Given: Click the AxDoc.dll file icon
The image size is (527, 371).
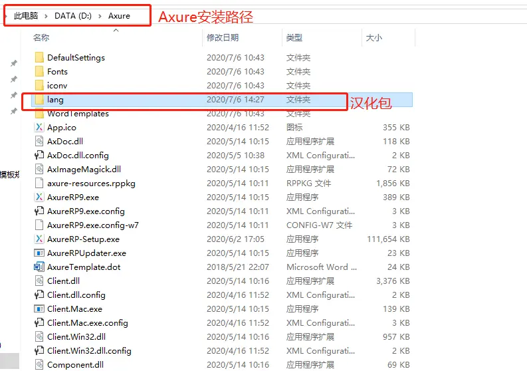Looking at the screenshot, I should (39, 141).
